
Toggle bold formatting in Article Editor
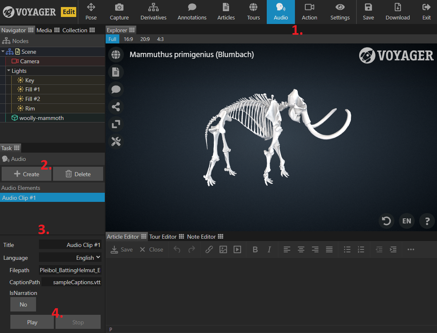(255, 249)
